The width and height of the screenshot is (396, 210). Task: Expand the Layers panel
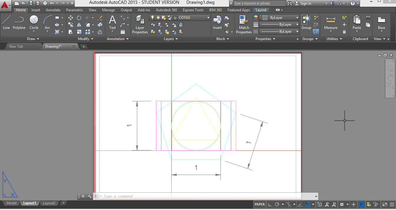pos(171,39)
